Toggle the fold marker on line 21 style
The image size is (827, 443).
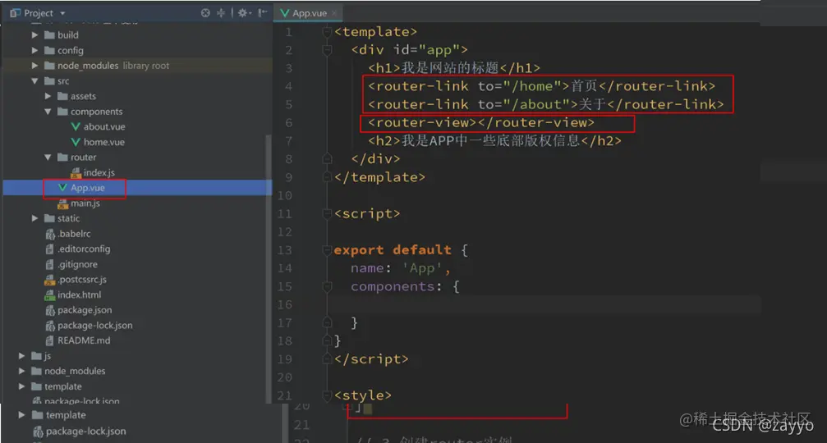tap(327, 395)
